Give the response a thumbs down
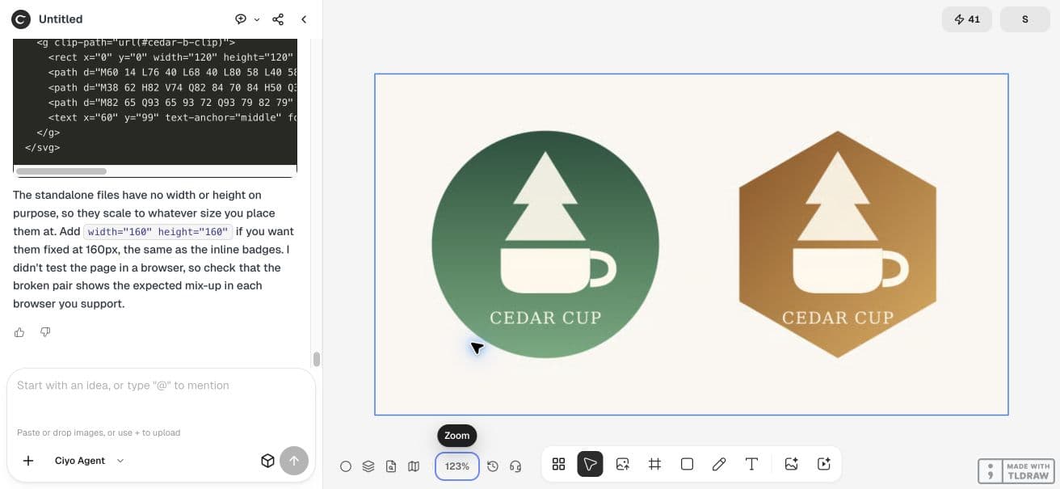The height and width of the screenshot is (489, 1060). [45, 332]
